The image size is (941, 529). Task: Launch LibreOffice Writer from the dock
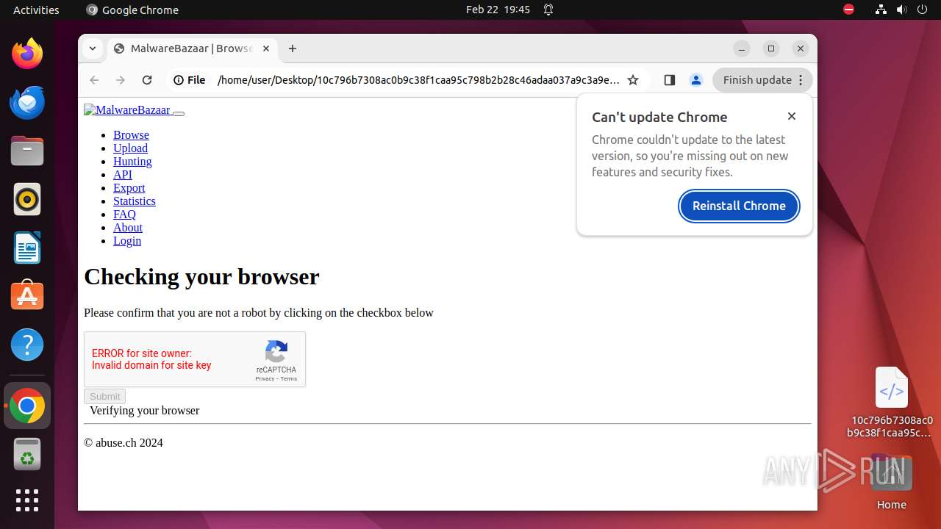(27, 248)
